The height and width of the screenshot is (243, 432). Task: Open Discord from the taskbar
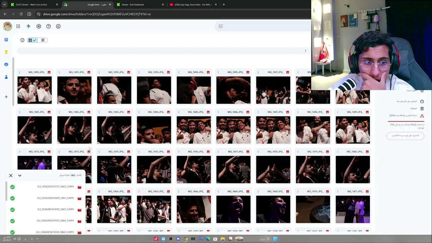click(x=178, y=239)
